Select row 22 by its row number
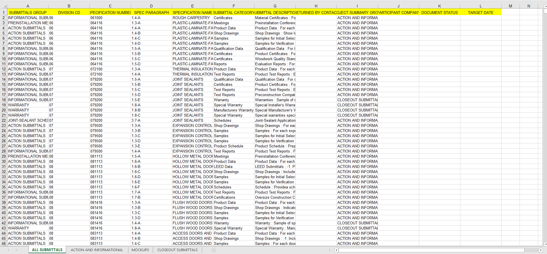This screenshot has width=547, height=254. (4, 120)
